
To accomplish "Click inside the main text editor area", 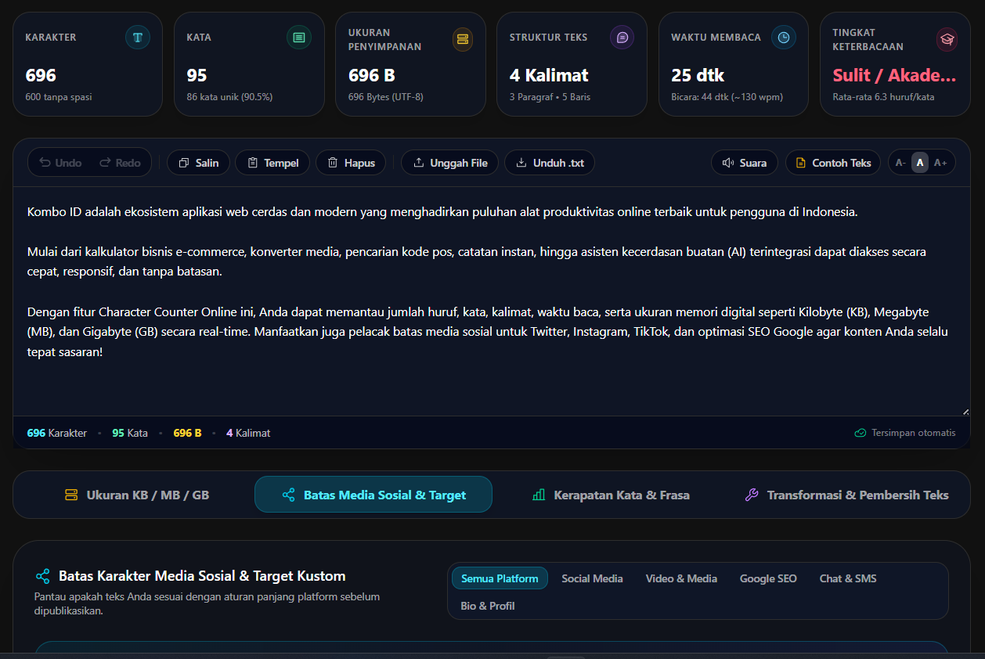I will click(x=492, y=301).
